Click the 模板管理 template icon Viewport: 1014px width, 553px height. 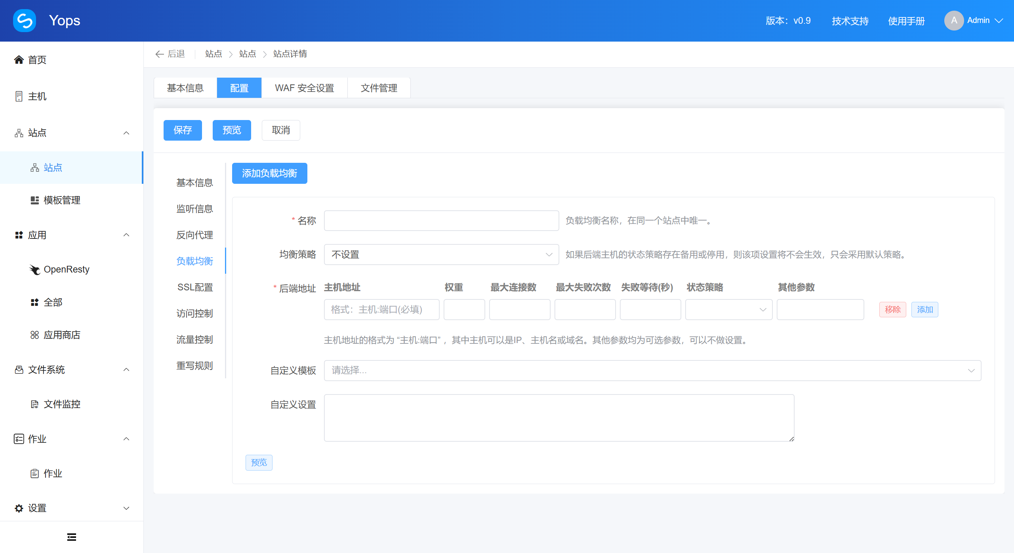coord(34,200)
